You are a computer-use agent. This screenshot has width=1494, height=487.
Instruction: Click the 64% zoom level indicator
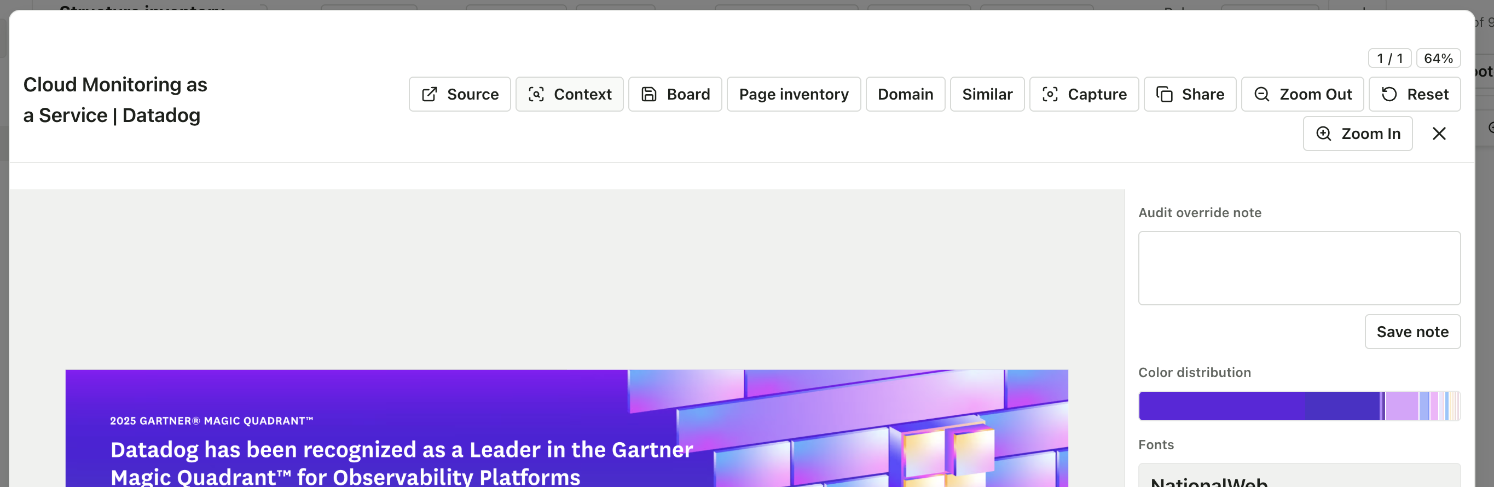1438,58
